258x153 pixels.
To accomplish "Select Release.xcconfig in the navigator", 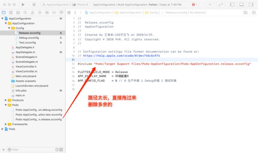I will pyautogui.click(x=33, y=33).
